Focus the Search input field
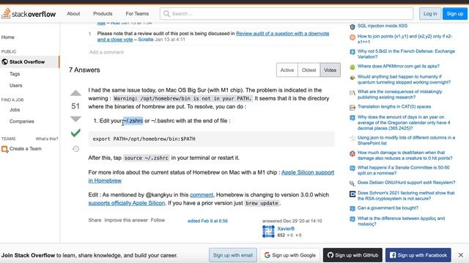The width and height of the screenshot is (469, 264). (287, 14)
